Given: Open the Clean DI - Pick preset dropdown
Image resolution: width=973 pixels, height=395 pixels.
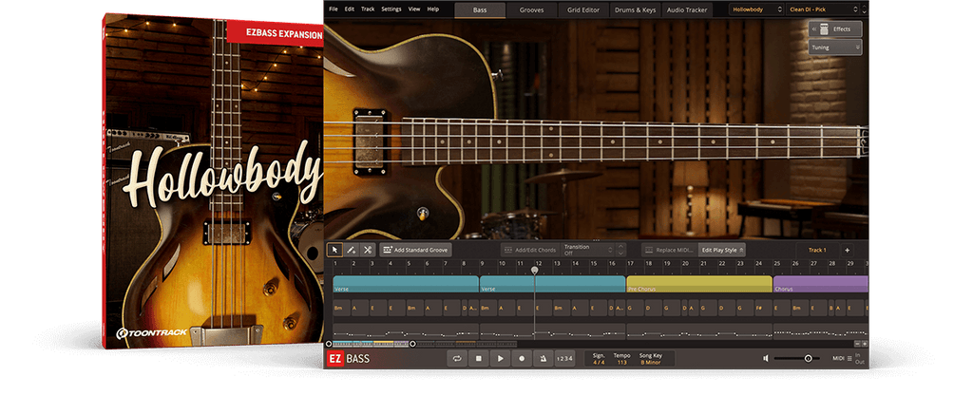Looking at the screenshot, I should pos(824,9).
